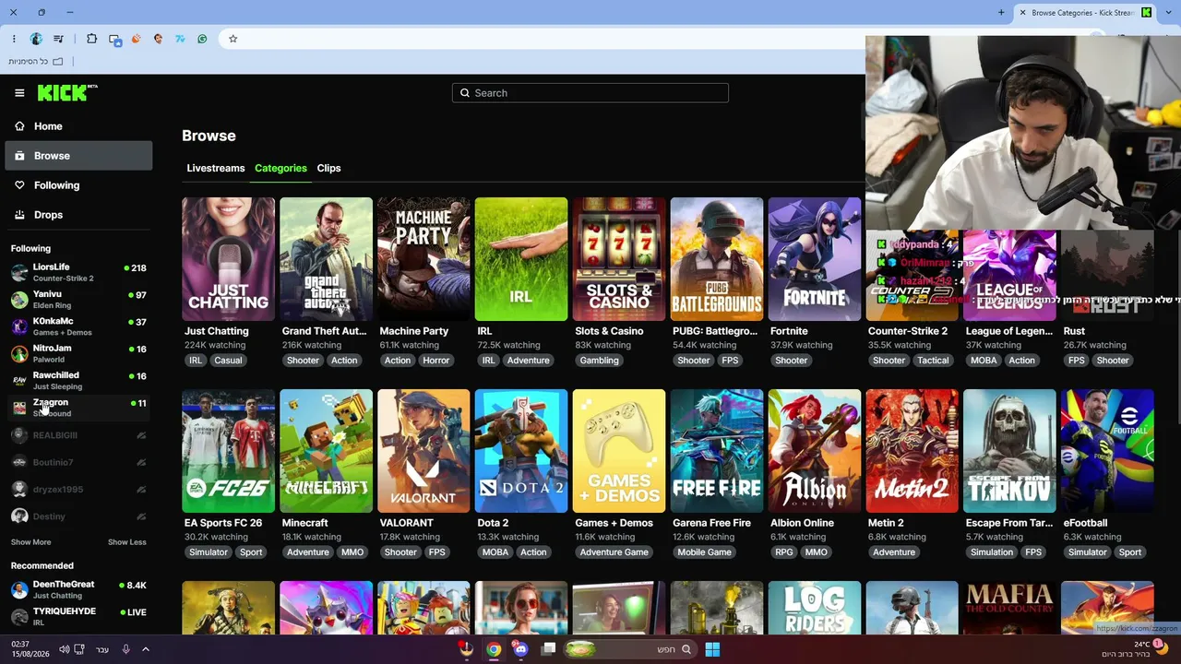Open the all bookmarks folder
The width and height of the screenshot is (1181, 664).
[x=35, y=62]
